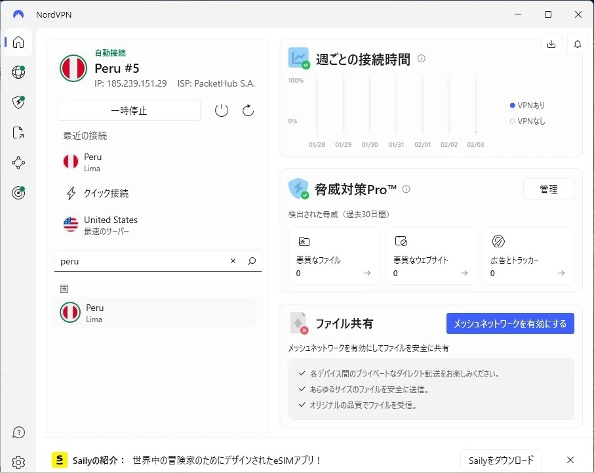Click info icon next to 週ごとの接続時間
Viewport: 594px width, 473px height.
(x=422, y=59)
